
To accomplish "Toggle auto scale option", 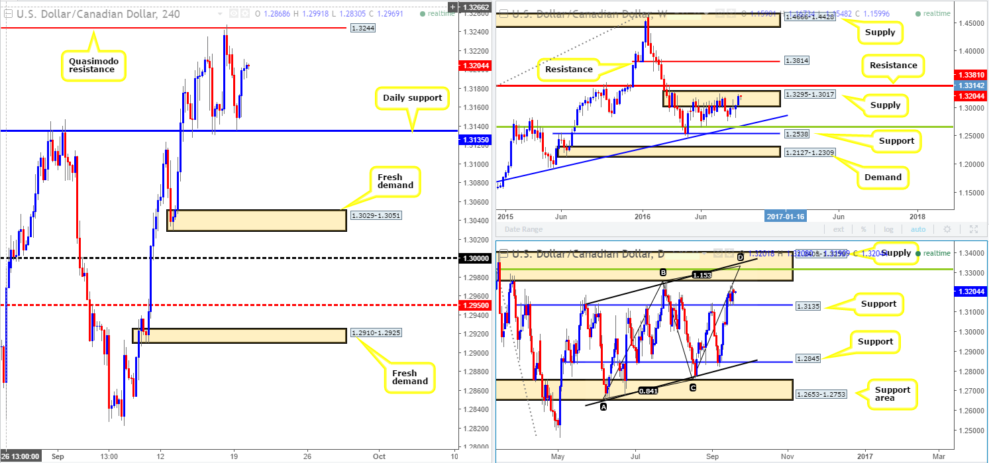I will [x=917, y=229].
